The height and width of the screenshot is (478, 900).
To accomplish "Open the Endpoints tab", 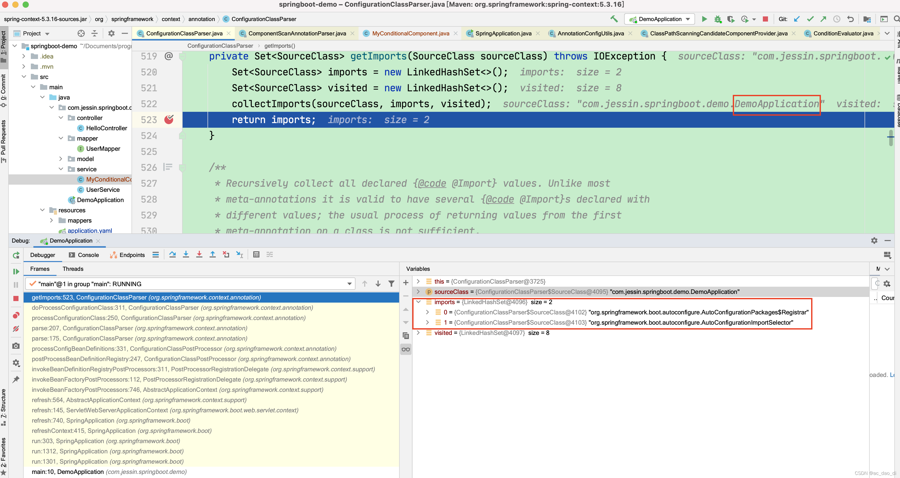I will [x=127, y=255].
